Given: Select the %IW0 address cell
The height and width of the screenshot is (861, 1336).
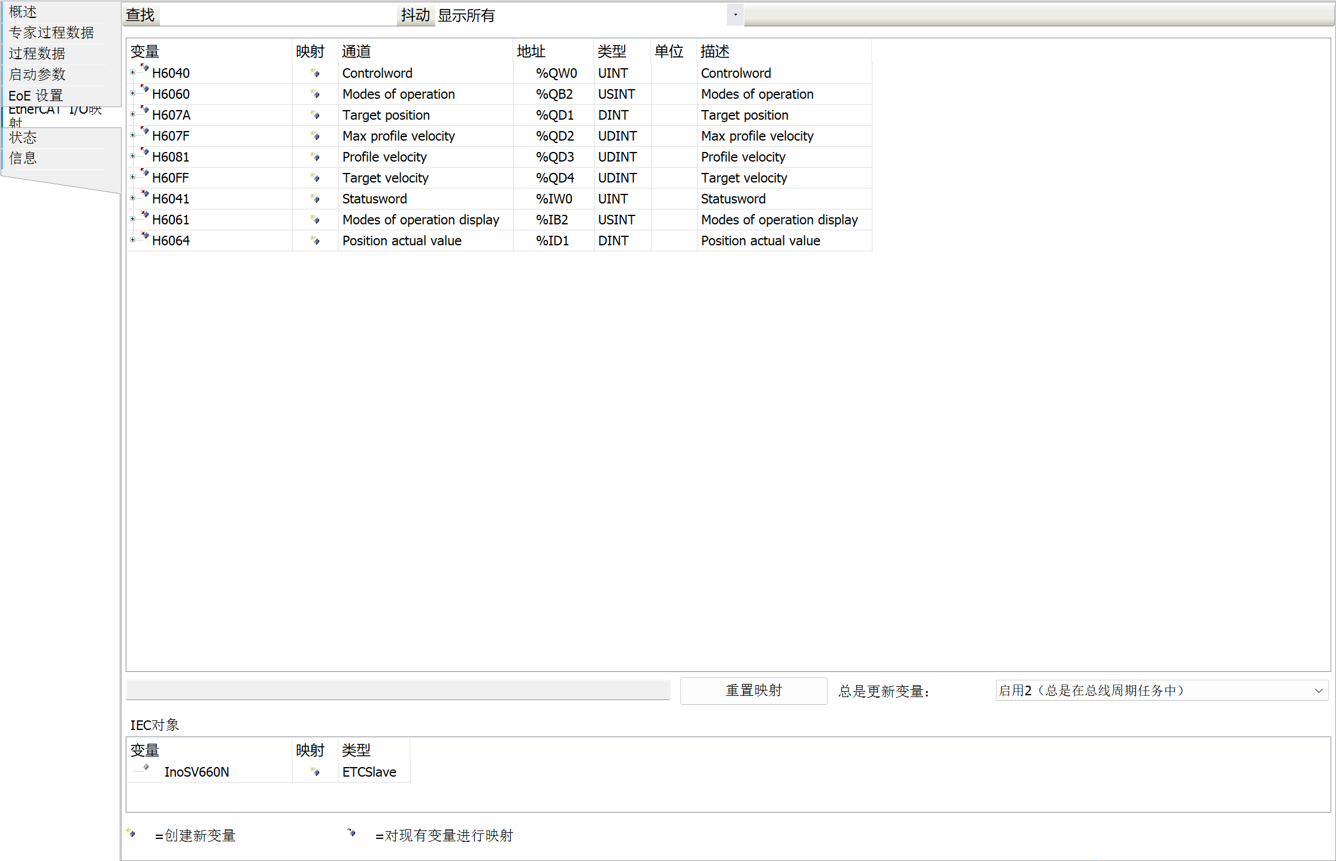Looking at the screenshot, I should (554, 199).
